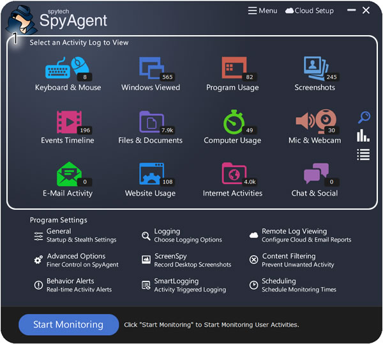This screenshot has height=344, width=383.
Task: Click the bar chart statistics icon
Action: [363, 136]
